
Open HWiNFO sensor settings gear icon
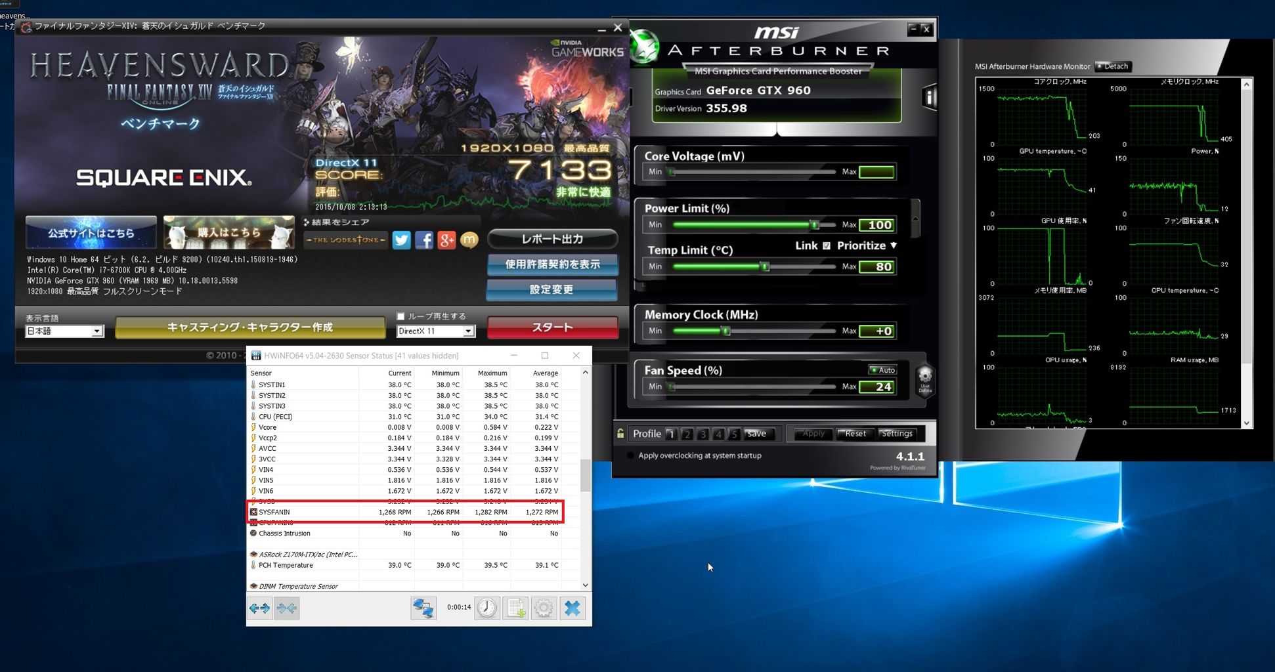[x=544, y=608]
